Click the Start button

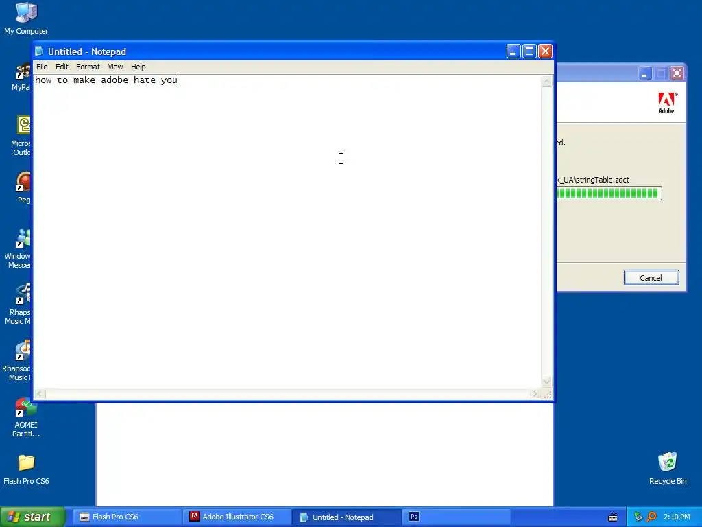point(32,517)
